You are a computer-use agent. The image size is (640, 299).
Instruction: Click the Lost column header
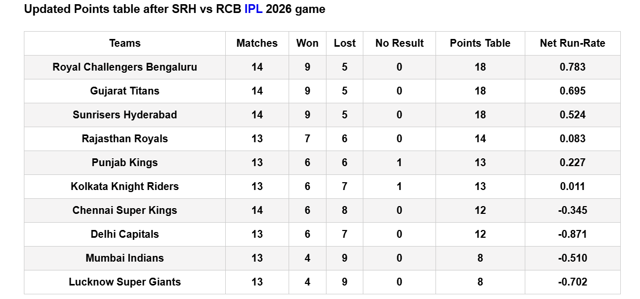(345, 43)
